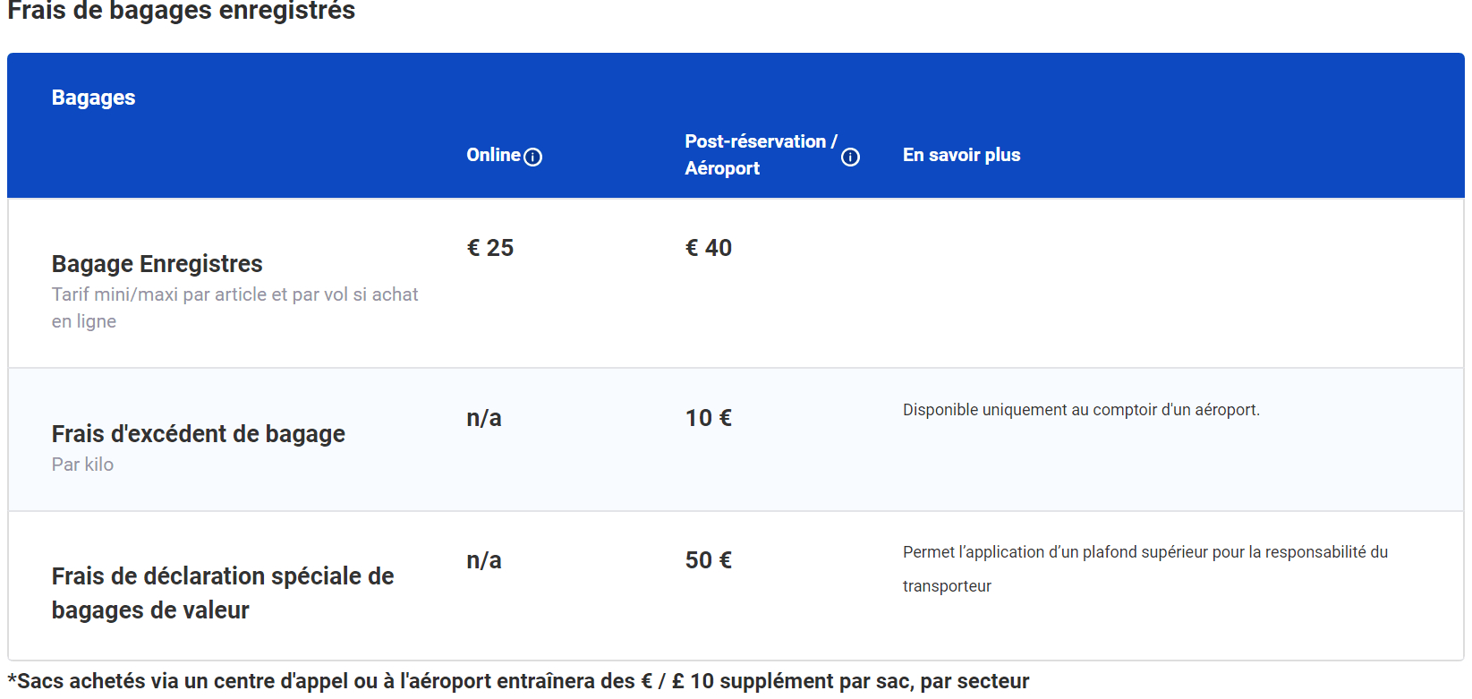Click the Par kilo subtitle

(82, 465)
